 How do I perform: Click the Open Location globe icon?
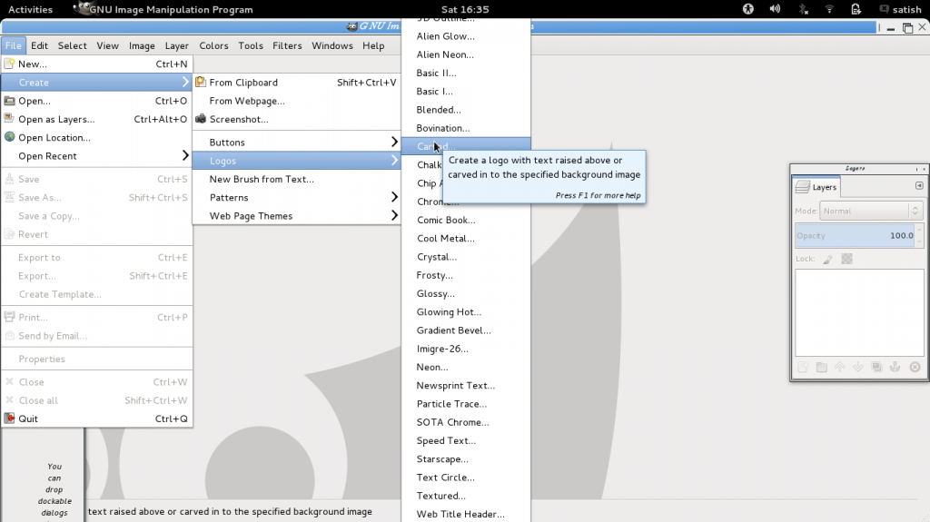pyautogui.click(x=10, y=138)
